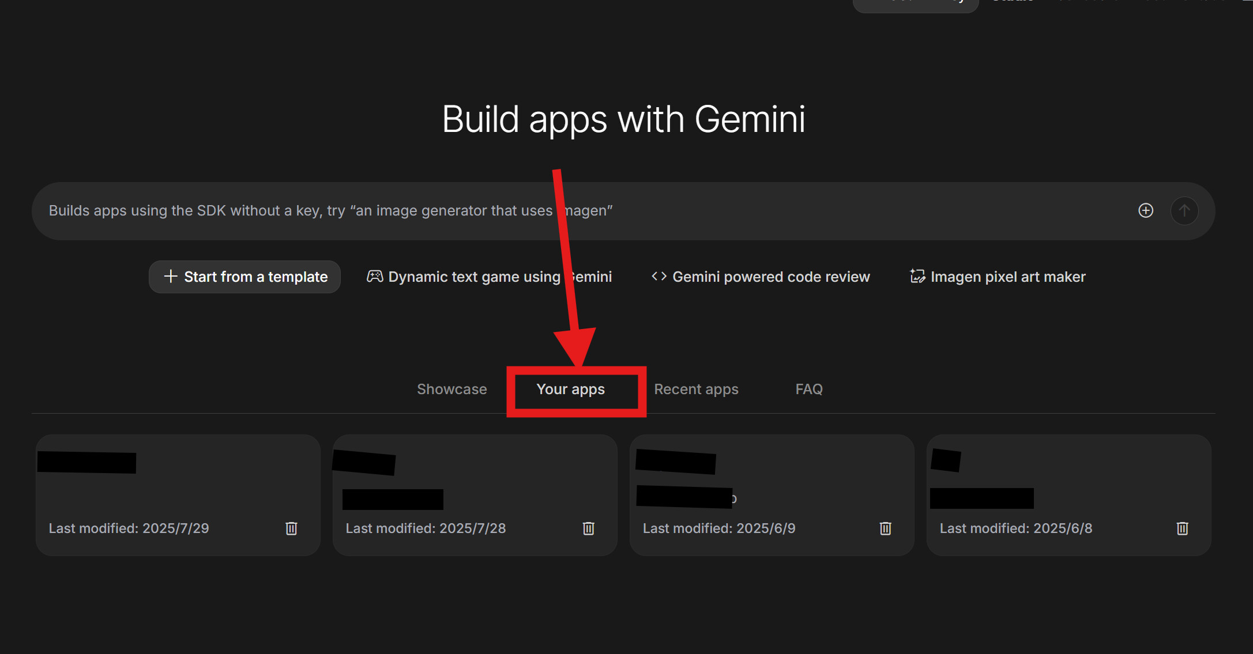Pick the Imagen pixel art maker suggestion
The width and height of the screenshot is (1253, 654).
1007,277
